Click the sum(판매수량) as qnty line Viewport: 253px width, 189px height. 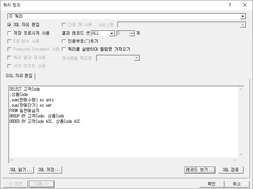click(x=32, y=100)
